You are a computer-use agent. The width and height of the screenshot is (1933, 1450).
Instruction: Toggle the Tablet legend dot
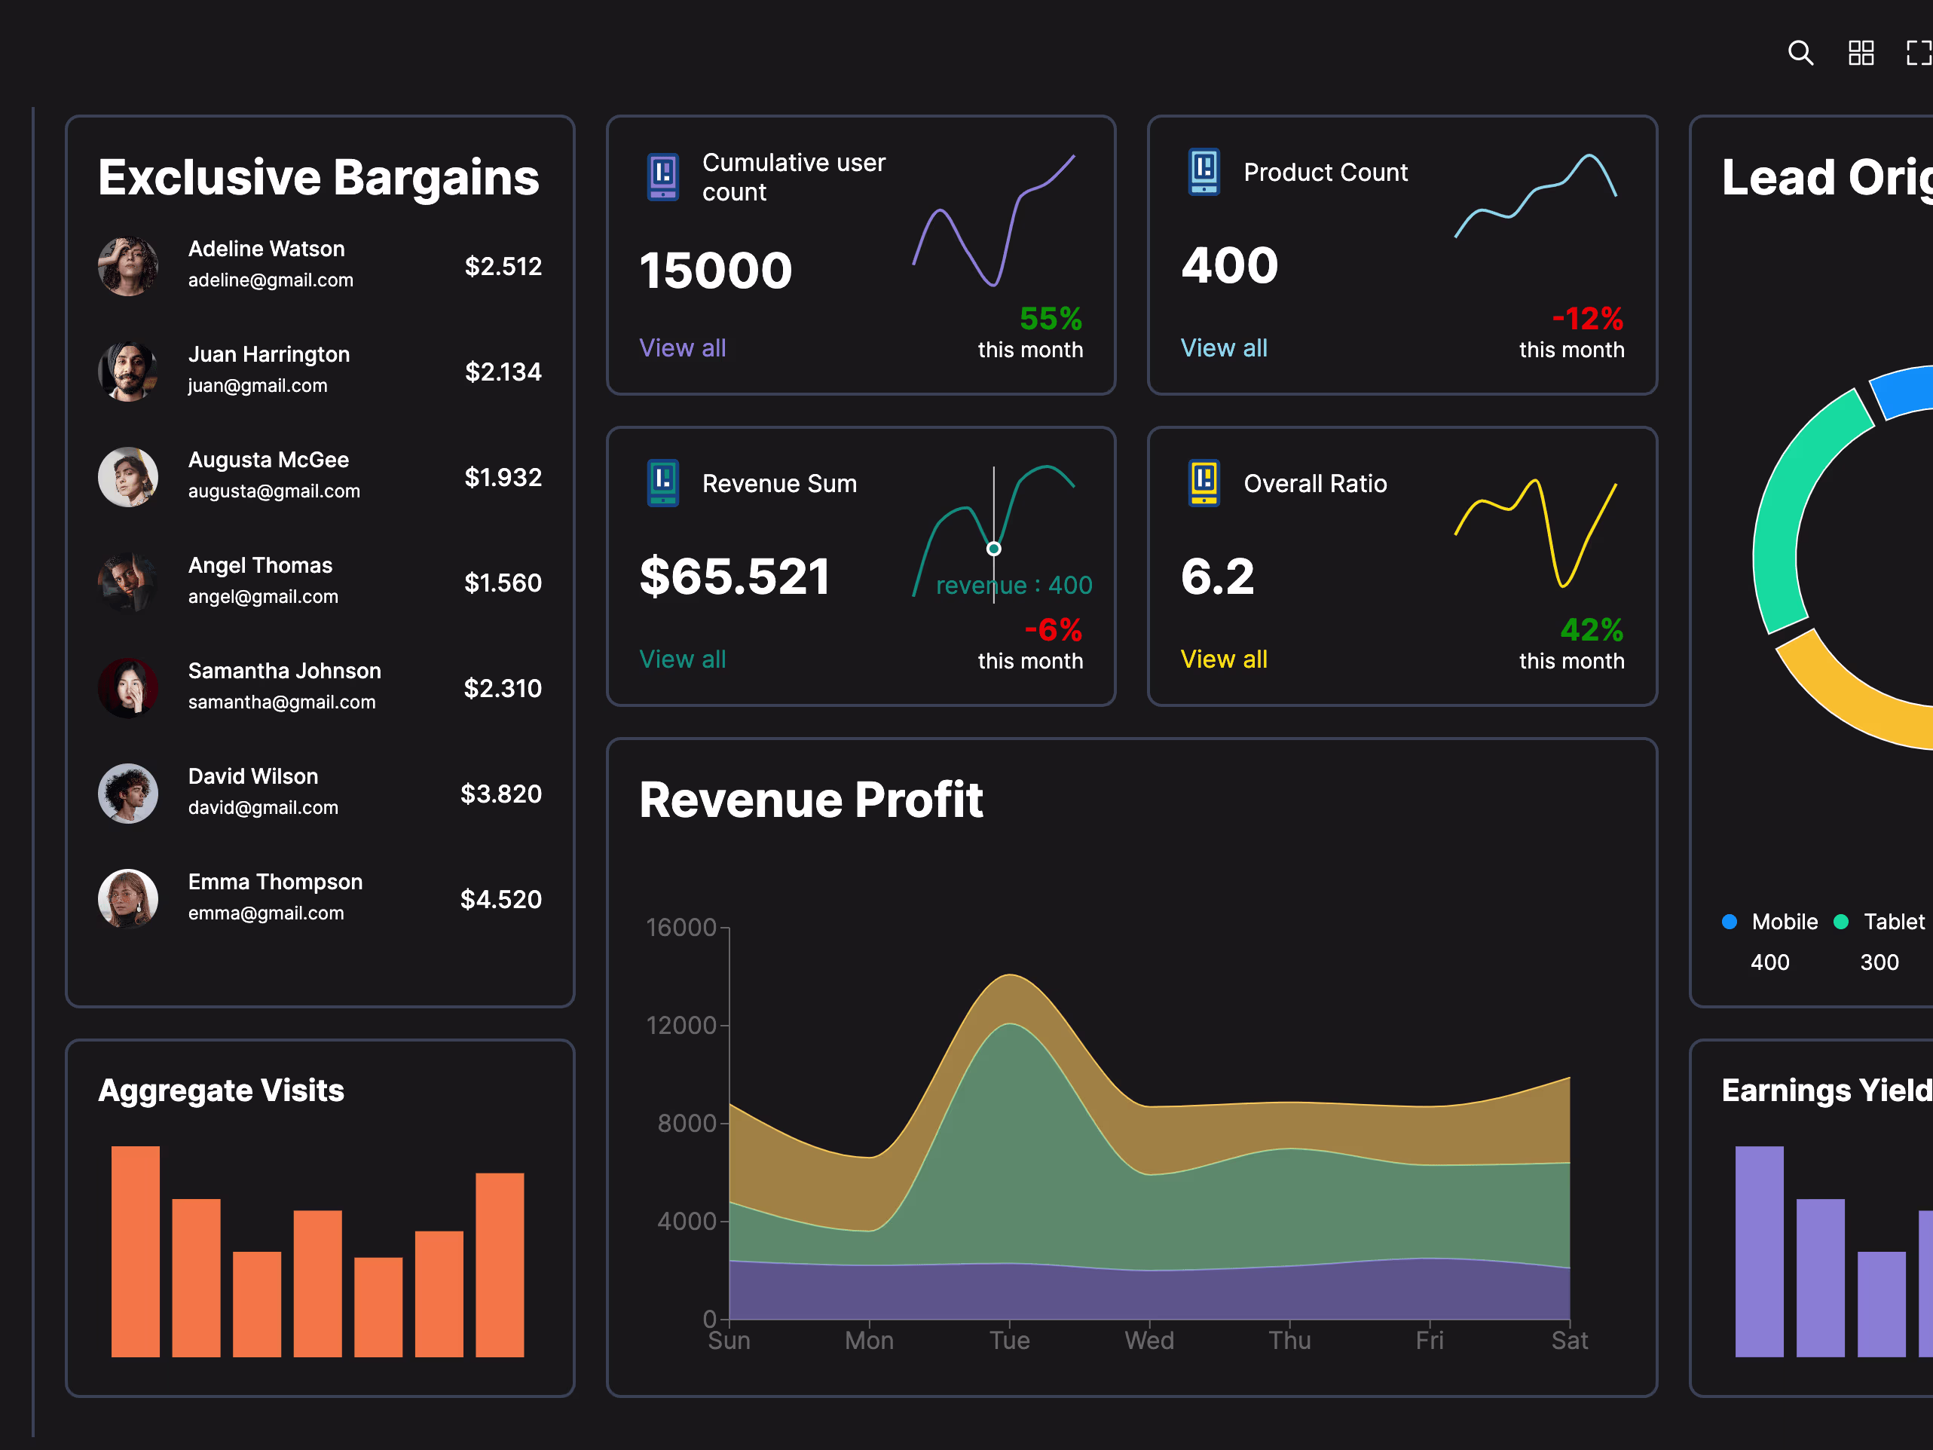pos(1840,922)
